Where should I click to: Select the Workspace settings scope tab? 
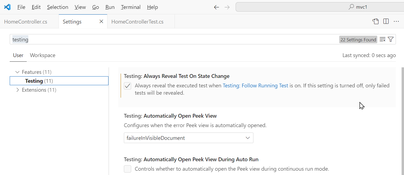click(43, 55)
